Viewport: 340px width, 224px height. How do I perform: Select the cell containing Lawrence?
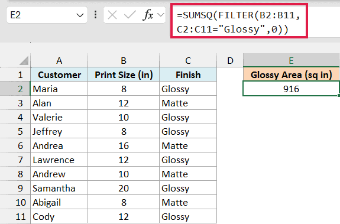tap(59, 160)
